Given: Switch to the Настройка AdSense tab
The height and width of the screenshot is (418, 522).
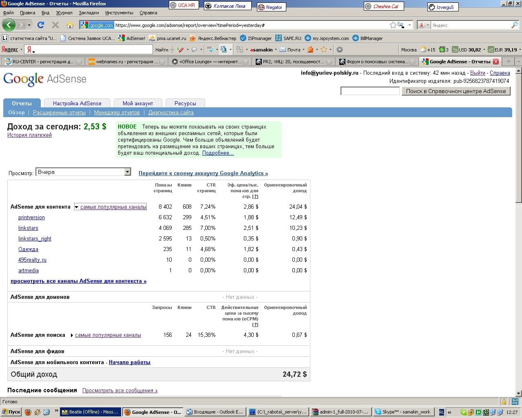Looking at the screenshot, I should tap(77, 103).
